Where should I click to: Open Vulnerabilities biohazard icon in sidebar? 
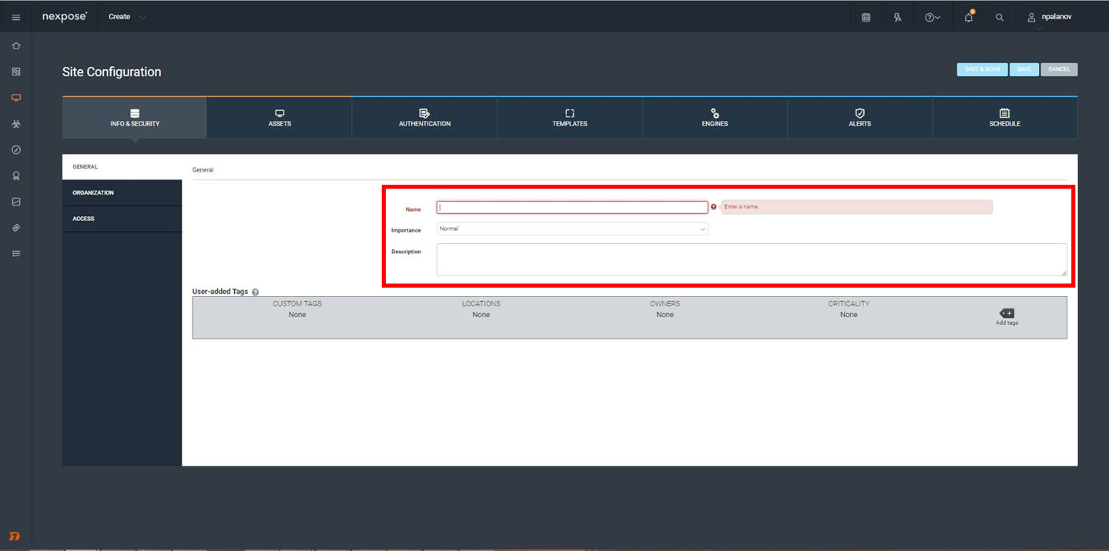[16, 124]
